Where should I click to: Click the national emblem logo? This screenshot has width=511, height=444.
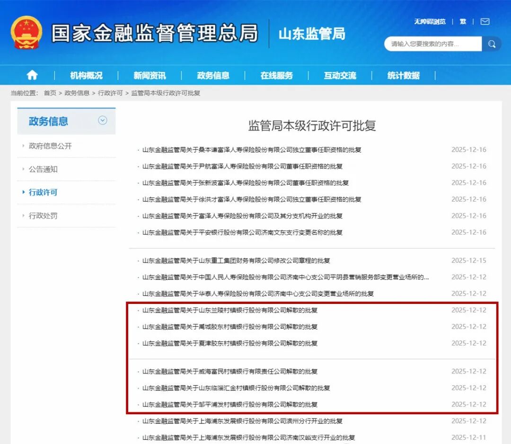tap(26, 32)
